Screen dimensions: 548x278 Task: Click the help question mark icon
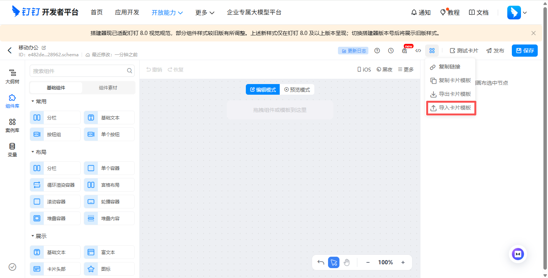(x=377, y=51)
